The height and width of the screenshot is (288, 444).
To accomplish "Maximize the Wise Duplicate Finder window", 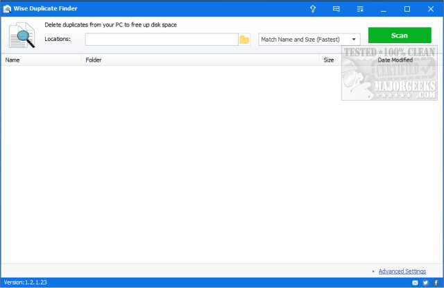I will click(x=407, y=9).
